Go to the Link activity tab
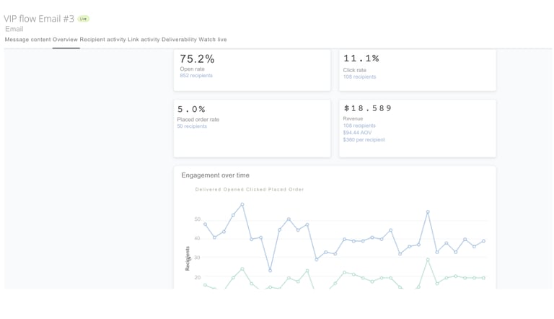 pos(144,40)
